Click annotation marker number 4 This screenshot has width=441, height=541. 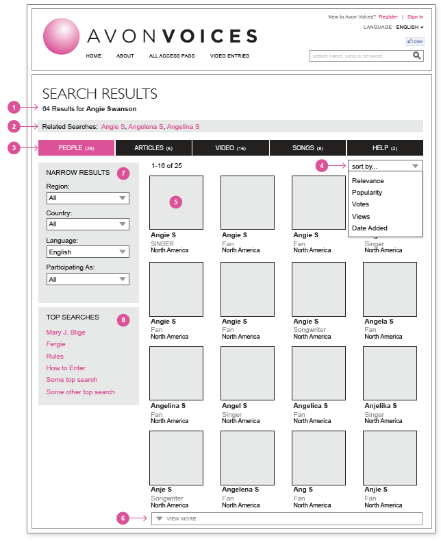point(322,165)
